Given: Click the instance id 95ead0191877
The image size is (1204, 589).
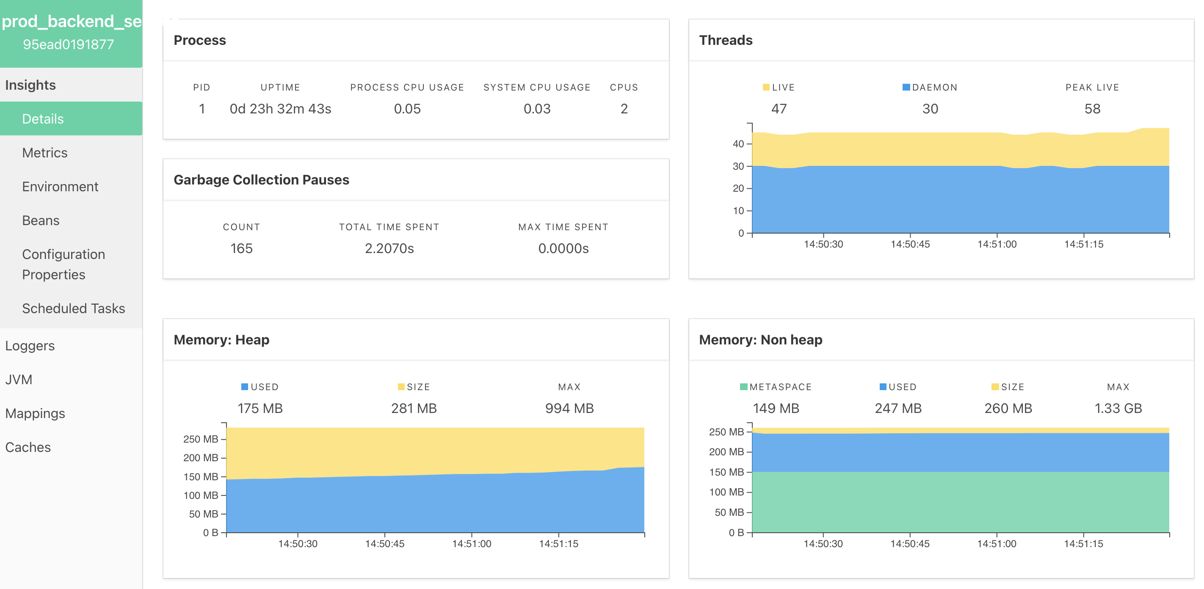Looking at the screenshot, I should (68, 44).
